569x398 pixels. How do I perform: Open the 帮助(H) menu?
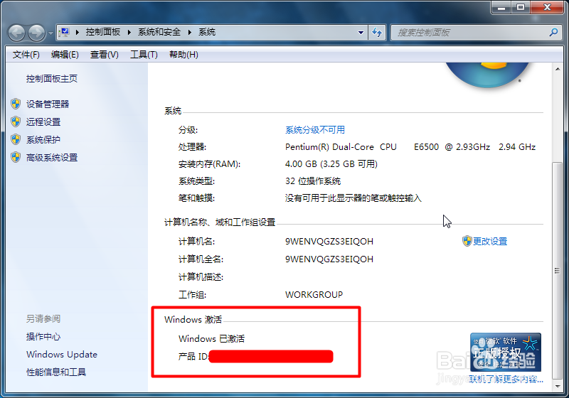[184, 55]
